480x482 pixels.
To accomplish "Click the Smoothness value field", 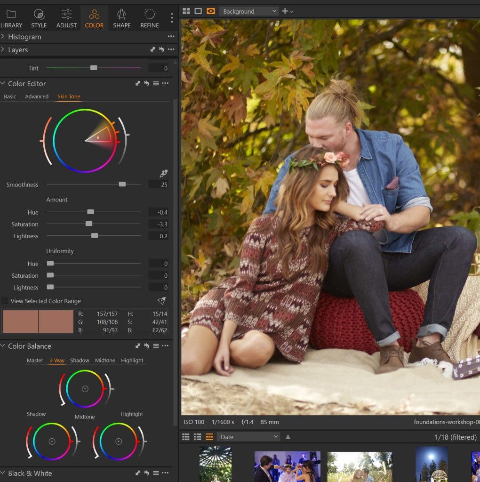I will tap(158, 185).
